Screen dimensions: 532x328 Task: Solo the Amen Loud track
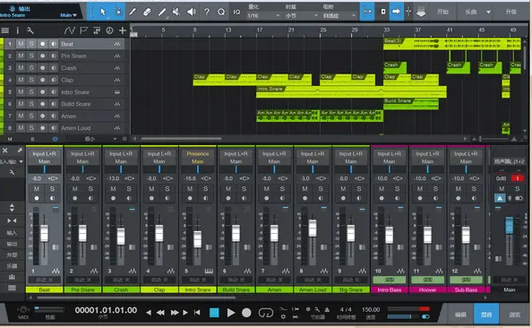(x=31, y=128)
